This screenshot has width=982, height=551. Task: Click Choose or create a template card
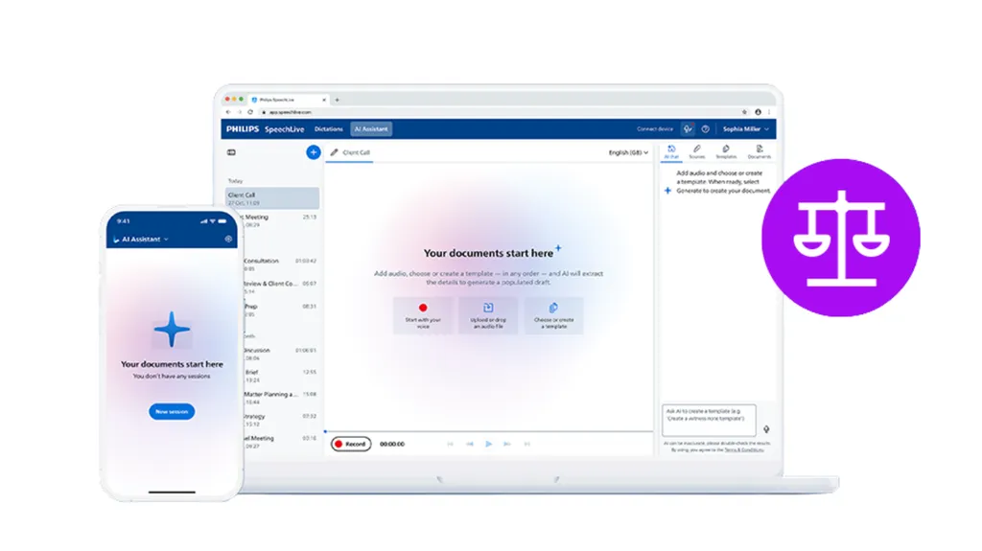click(553, 315)
